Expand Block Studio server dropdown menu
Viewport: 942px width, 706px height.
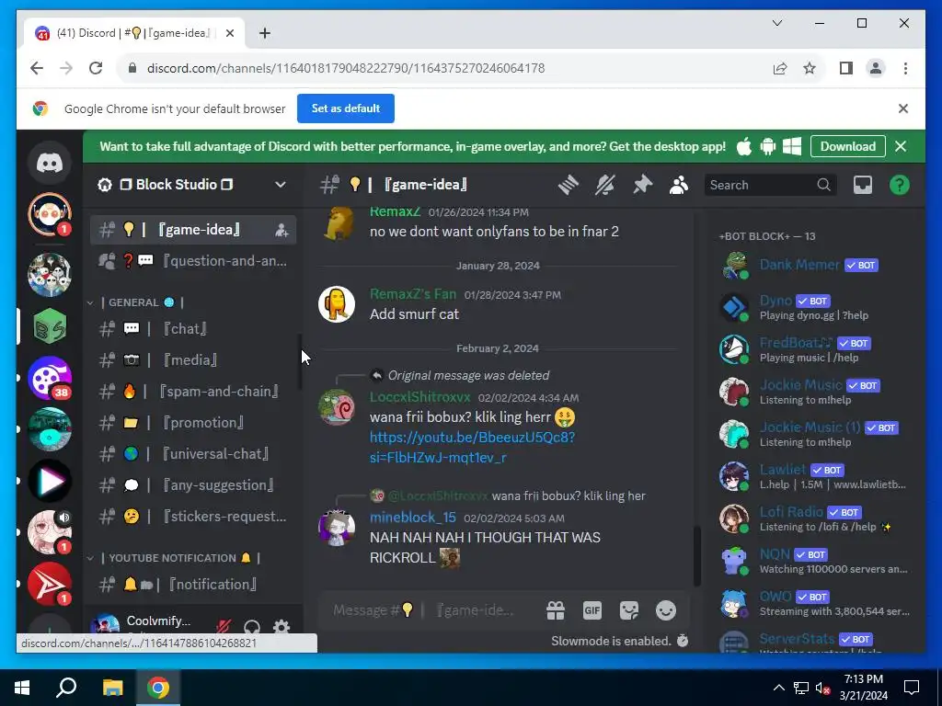tap(280, 185)
